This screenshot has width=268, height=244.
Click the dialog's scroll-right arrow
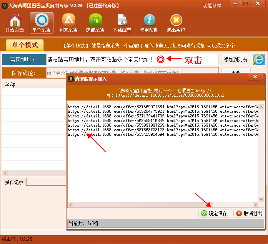256,205
